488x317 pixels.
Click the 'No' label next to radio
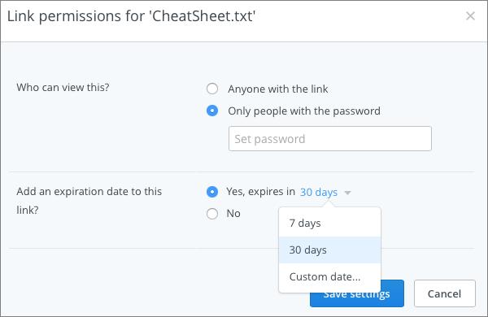[x=233, y=214]
